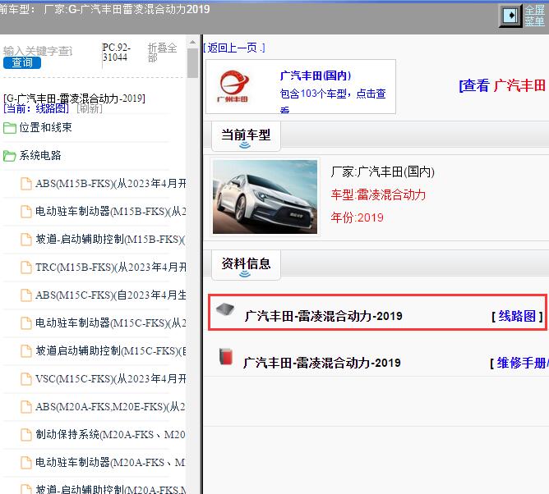Viewport: 549px width, 494px height.
Task: Click file icon beside 电动驻车制动器(M15B-FKS)
Action: [26, 212]
